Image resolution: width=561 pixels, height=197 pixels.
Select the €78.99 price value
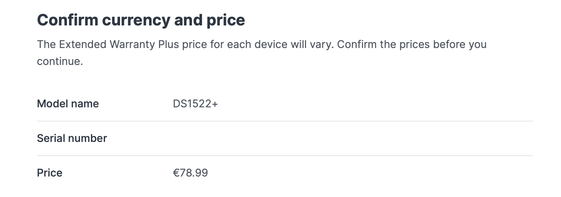click(x=190, y=173)
